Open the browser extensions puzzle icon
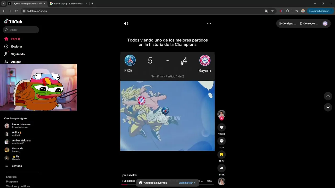This screenshot has height=188, width=335. coord(287,11)
